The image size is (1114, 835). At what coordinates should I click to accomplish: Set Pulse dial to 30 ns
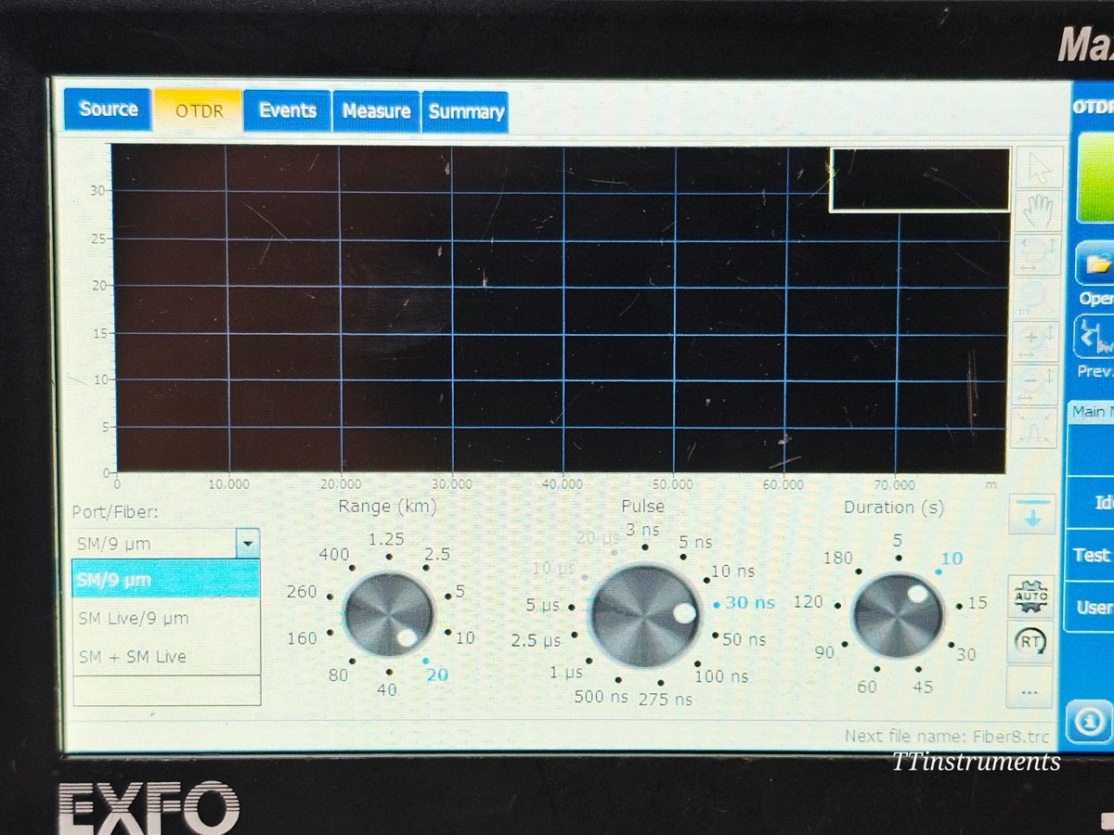click(x=750, y=603)
